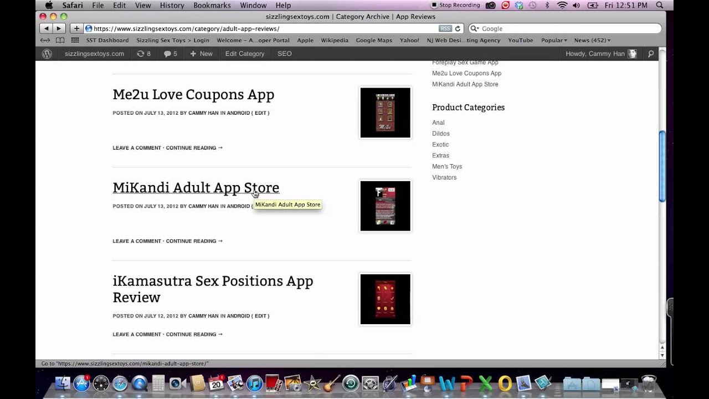The height and width of the screenshot is (399, 709).
Task: Open the SEO menu in admin bar
Action: click(285, 54)
